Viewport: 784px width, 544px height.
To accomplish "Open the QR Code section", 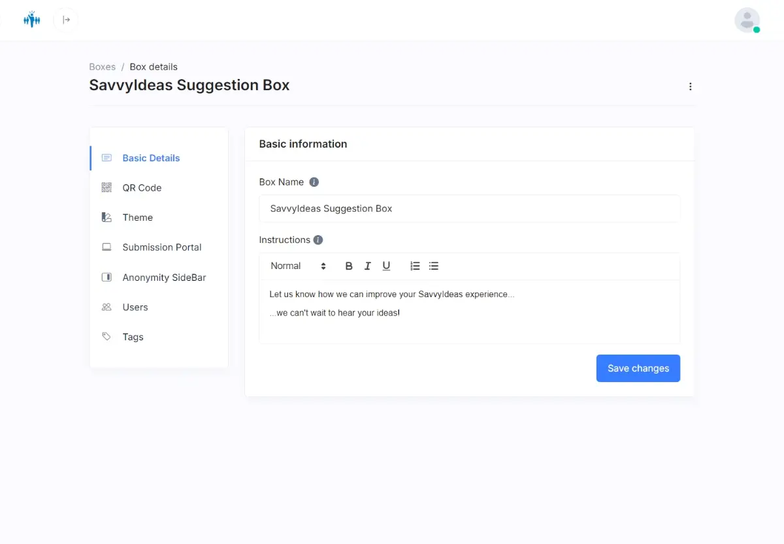I will click(x=142, y=187).
